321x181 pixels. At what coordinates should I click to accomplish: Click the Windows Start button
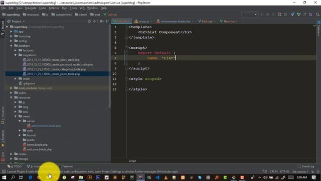pyautogui.click(x=4, y=177)
